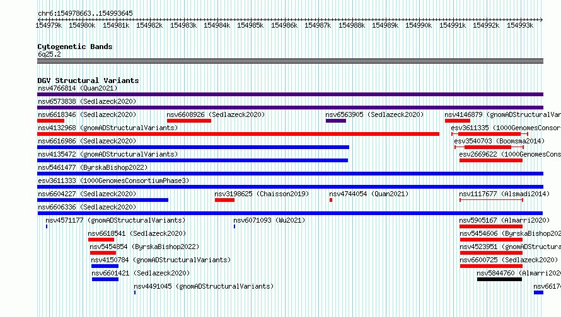Viewport: 561px width, 317px height.
Task: Open nsv5905167 (Almarri2020) label
Action: pyautogui.click(x=504, y=220)
